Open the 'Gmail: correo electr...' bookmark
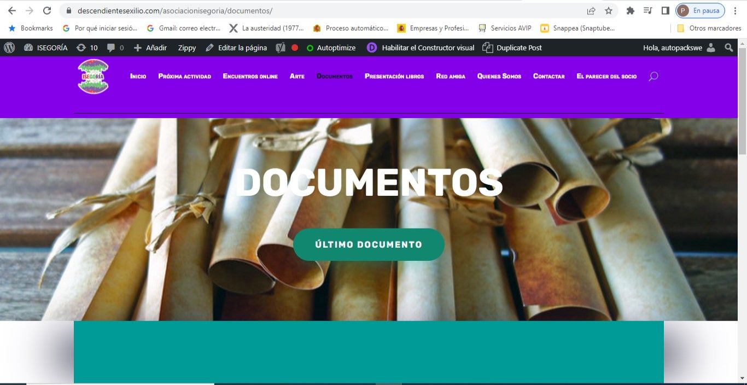Image resolution: width=747 pixels, height=385 pixels. tap(184, 28)
